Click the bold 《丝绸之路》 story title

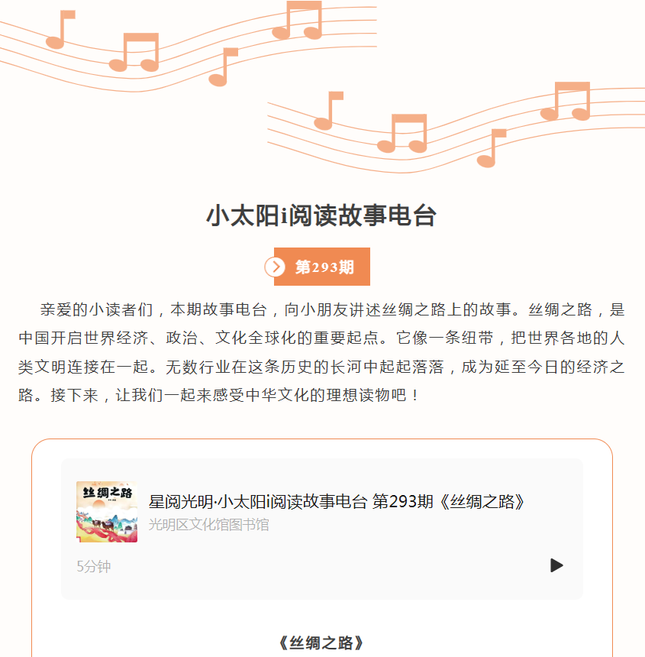pyautogui.click(x=321, y=642)
